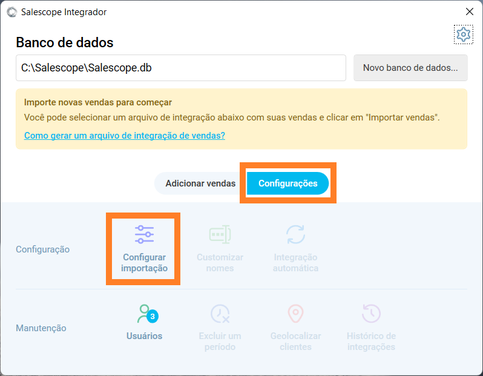Switch to the Adicionar vendas tab
This screenshot has height=376, width=483.
click(x=200, y=183)
